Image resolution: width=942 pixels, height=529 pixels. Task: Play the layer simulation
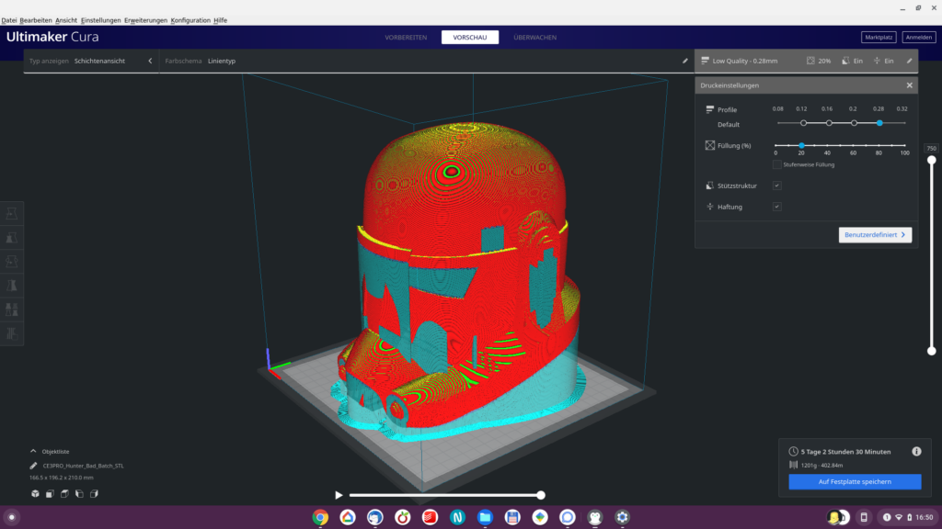339,495
